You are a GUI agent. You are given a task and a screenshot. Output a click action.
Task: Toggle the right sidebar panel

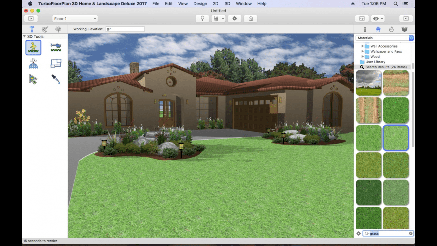(406, 19)
